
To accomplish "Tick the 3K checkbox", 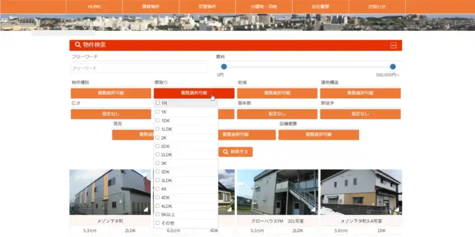I will (158, 163).
